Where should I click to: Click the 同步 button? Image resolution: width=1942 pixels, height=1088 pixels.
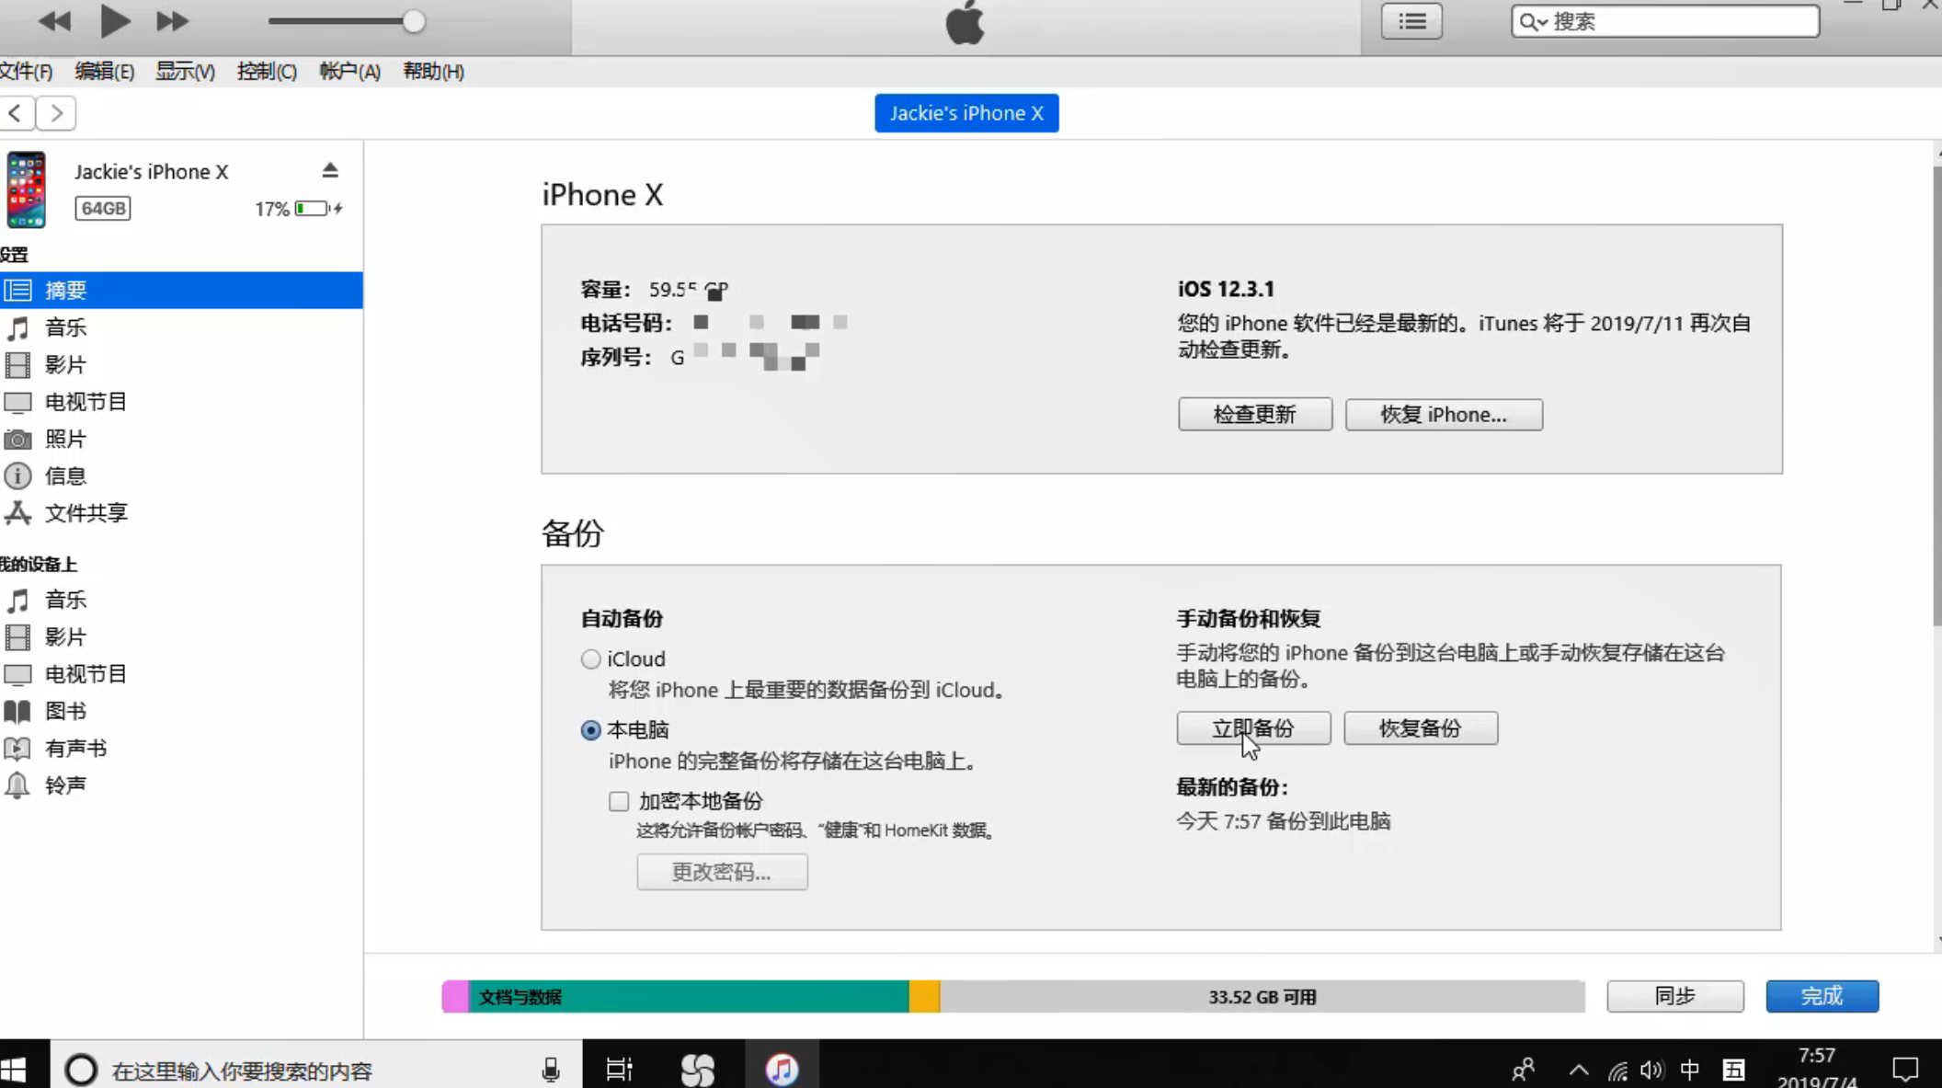(x=1675, y=996)
